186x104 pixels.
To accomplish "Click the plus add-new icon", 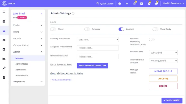I will [127, 4].
